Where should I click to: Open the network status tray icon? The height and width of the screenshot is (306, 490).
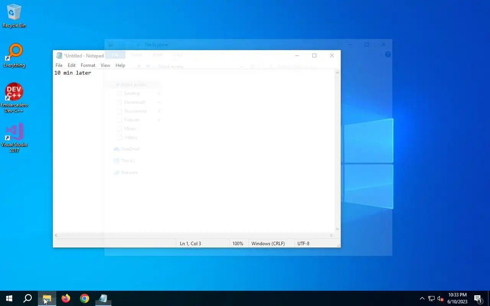click(431, 299)
